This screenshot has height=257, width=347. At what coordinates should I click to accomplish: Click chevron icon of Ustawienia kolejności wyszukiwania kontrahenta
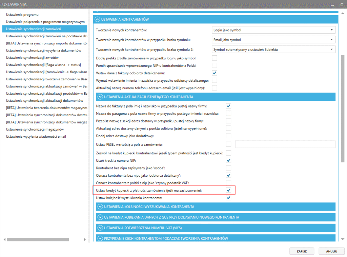coord(100,206)
